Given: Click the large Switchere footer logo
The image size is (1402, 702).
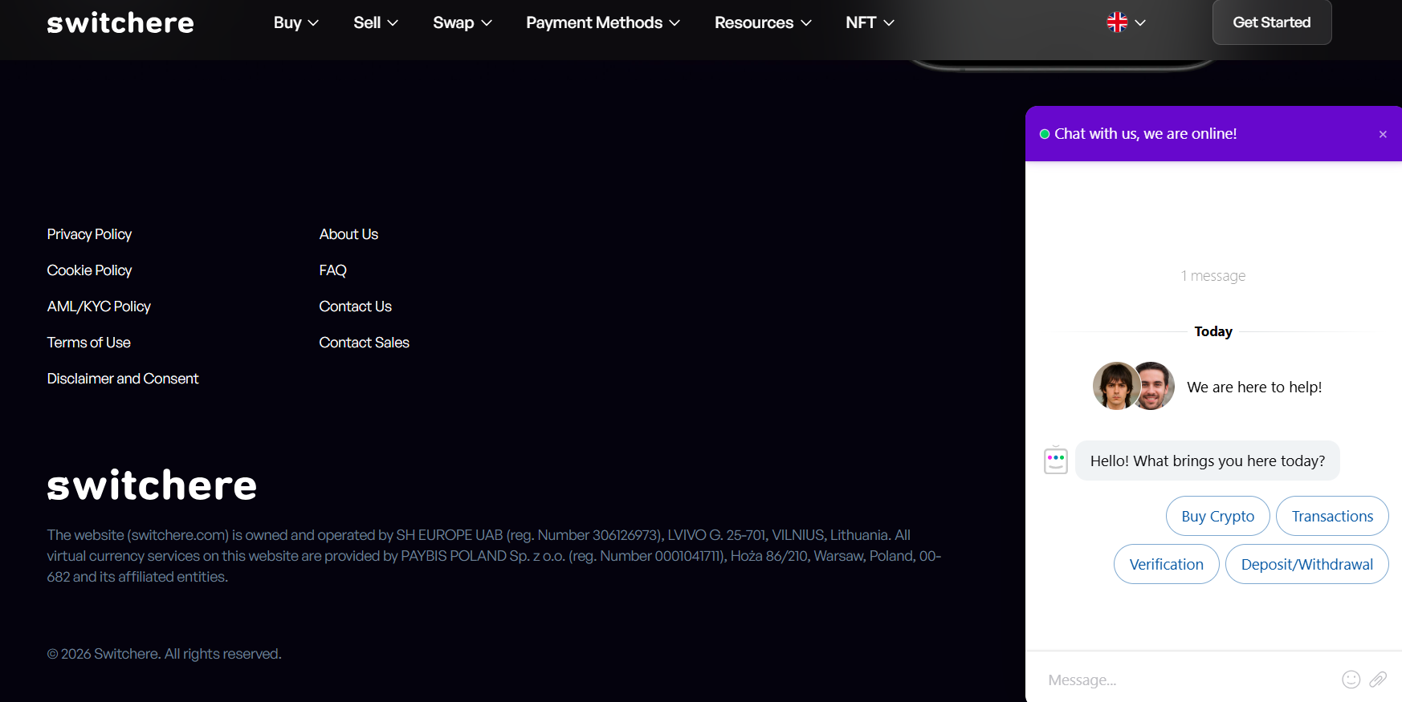Looking at the screenshot, I should pyautogui.click(x=152, y=485).
